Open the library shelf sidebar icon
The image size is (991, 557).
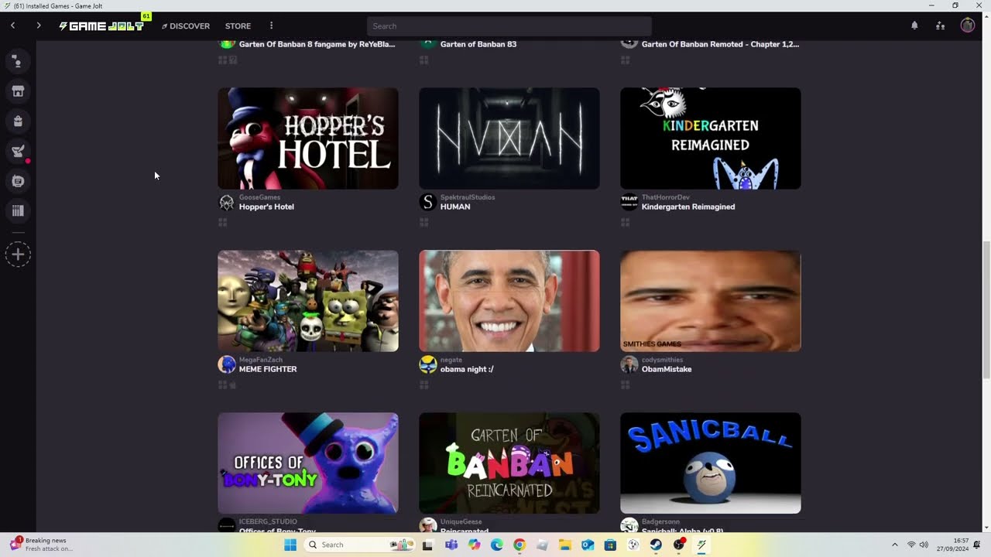[x=18, y=210]
